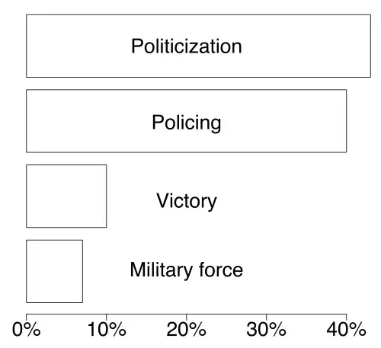Image resolution: width=381 pixels, height=348 pixels.
Task: Click the Victory label text
Action: tap(187, 201)
